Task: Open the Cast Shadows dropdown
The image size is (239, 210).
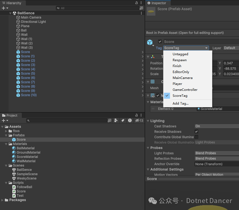Action: coord(217,126)
